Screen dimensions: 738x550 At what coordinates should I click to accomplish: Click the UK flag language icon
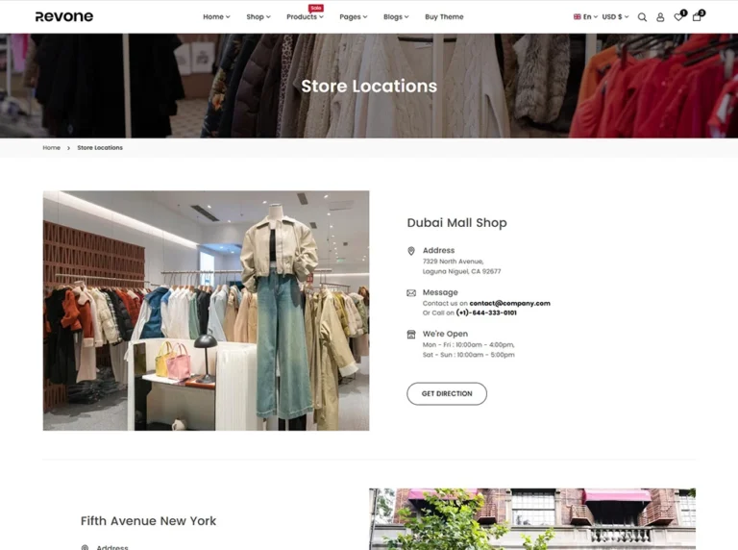(x=577, y=16)
